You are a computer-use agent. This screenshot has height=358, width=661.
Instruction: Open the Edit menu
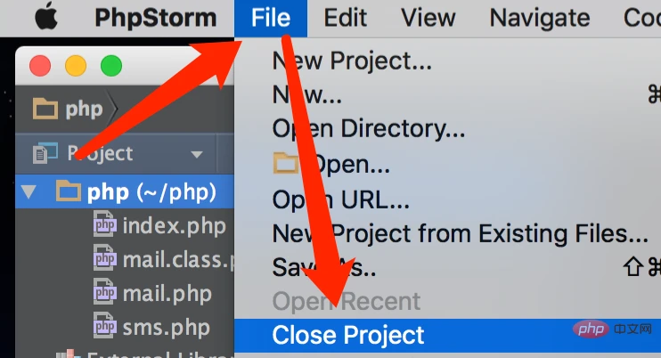[x=345, y=18]
